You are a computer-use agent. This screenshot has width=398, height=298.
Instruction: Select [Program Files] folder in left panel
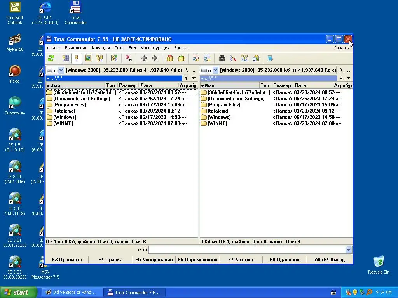[122, 105]
